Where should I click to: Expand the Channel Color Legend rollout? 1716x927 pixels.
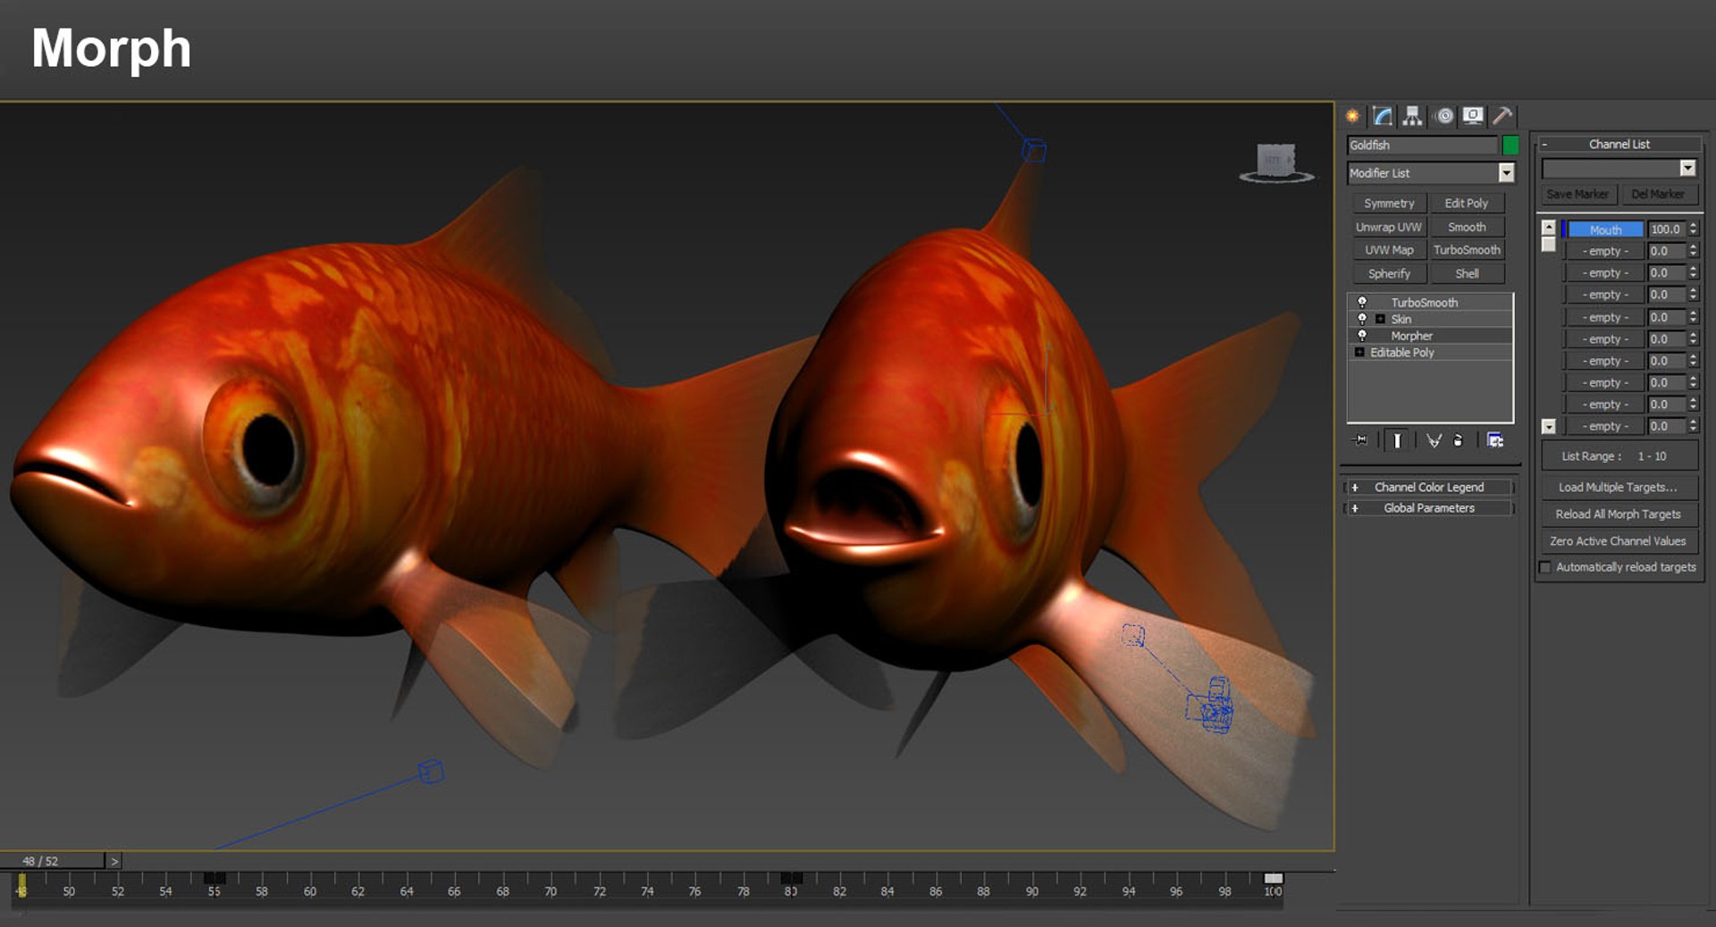[x=1429, y=488]
